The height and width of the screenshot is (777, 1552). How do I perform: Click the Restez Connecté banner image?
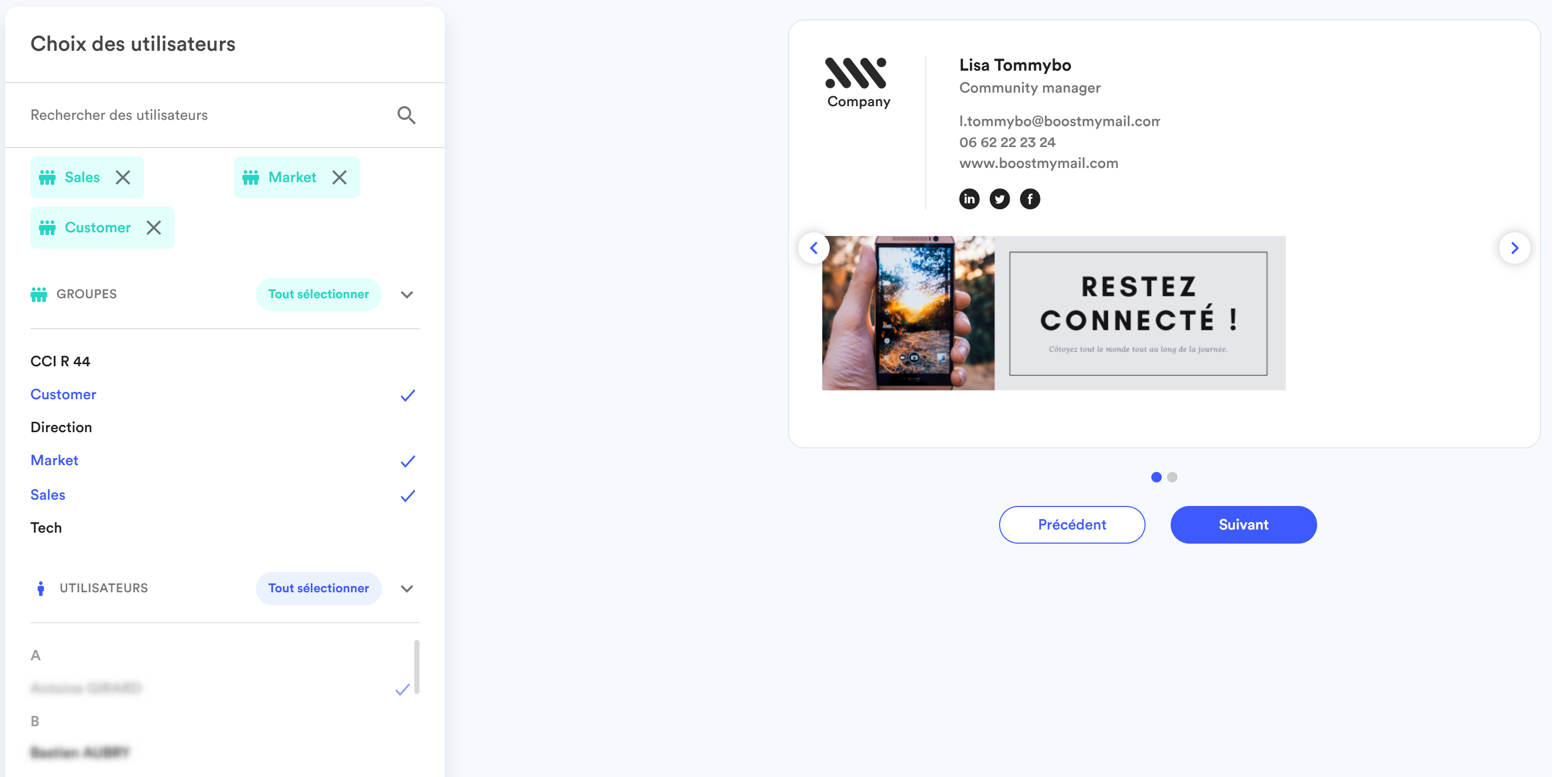[1053, 313]
